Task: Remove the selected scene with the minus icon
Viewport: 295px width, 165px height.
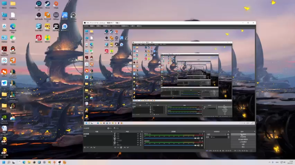Action: [88, 147]
